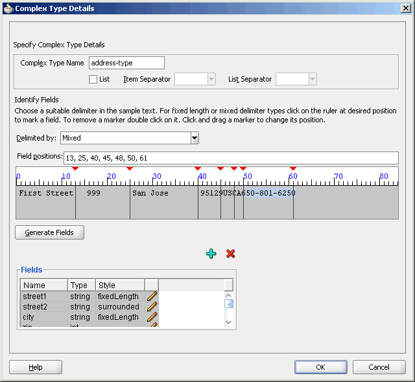
Task: Click the '999' sample text
Action: point(93,193)
